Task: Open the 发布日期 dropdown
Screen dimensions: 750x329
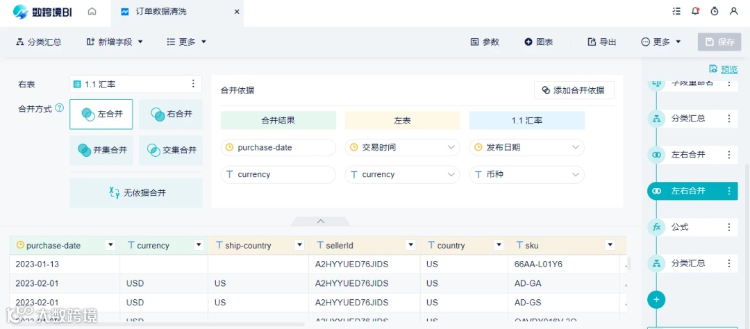Action: point(527,148)
